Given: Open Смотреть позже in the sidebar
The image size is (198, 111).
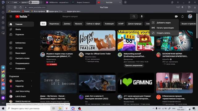Looking at the screenshot, I should 21,58.
